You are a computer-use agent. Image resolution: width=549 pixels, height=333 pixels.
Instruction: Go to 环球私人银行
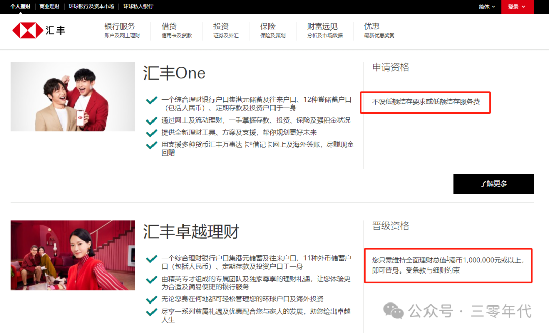point(138,6)
